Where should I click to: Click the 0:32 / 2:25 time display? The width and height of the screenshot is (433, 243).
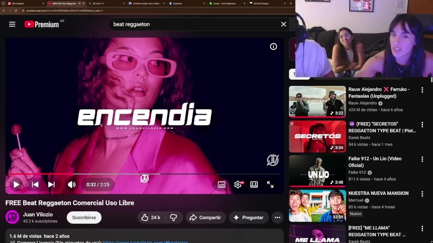click(x=98, y=185)
